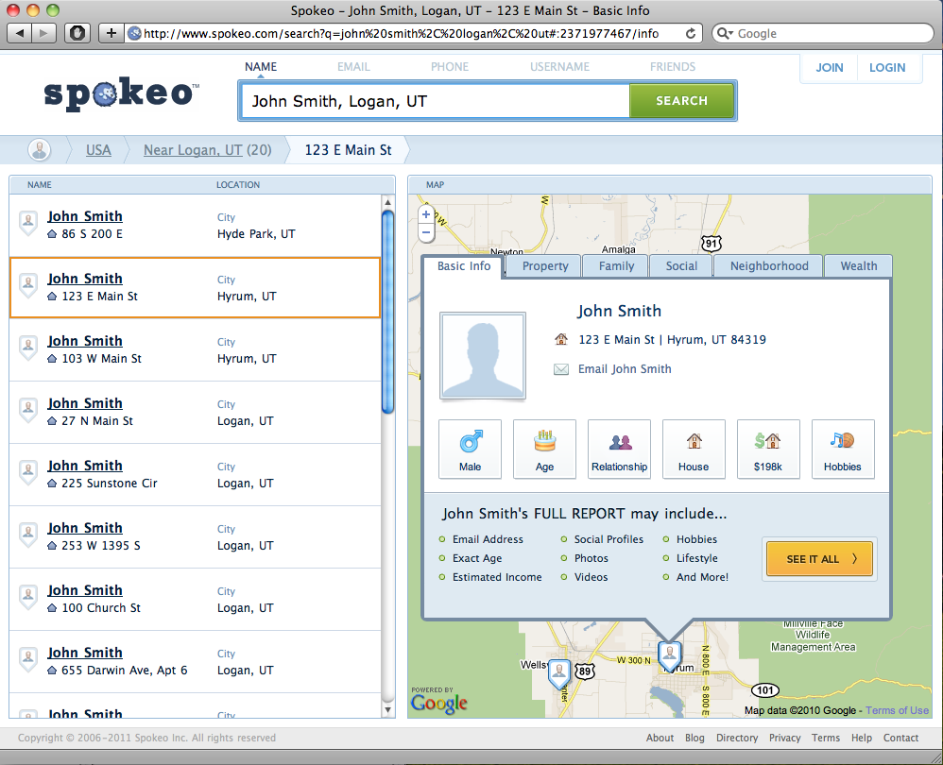Viewport: 943px width, 765px height.
Task: Switch to the Basic Info tab
Action: point(463,266)
